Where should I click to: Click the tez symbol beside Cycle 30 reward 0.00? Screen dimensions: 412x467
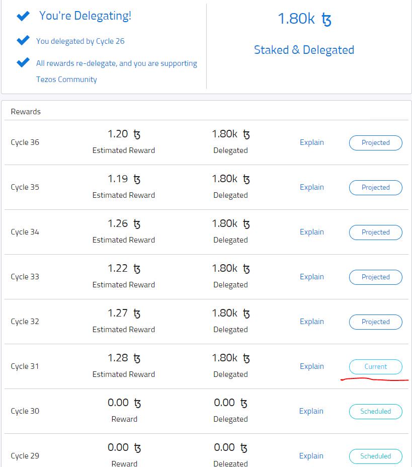tap(137, 403)
